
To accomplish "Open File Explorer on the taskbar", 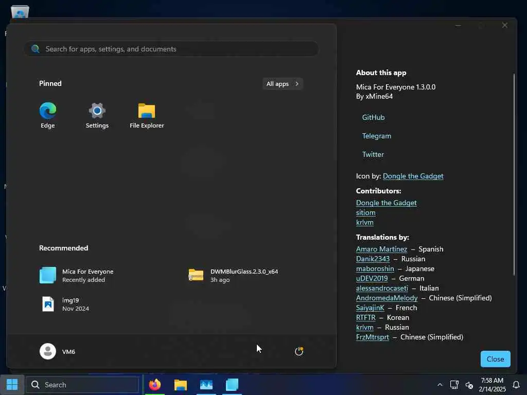I will point(181,385).
